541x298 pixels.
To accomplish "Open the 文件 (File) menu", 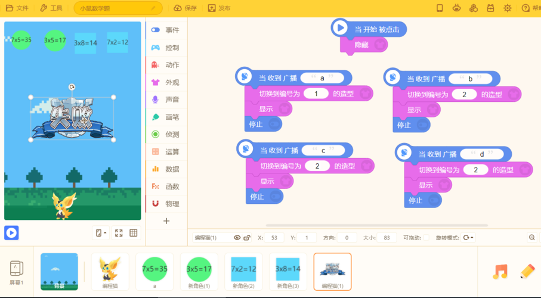I will 18,8.
